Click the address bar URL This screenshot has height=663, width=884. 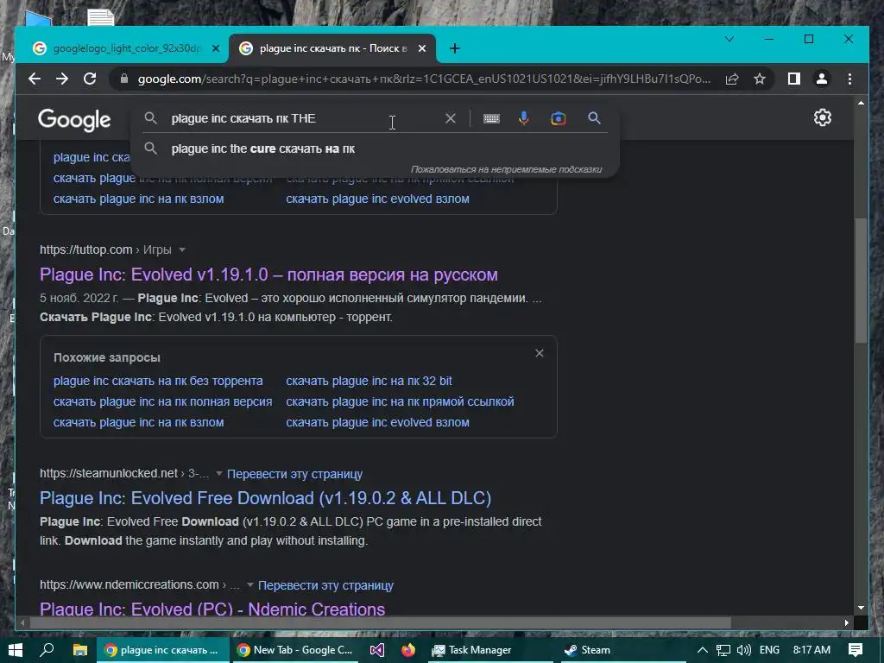click(x=424, y=79)
